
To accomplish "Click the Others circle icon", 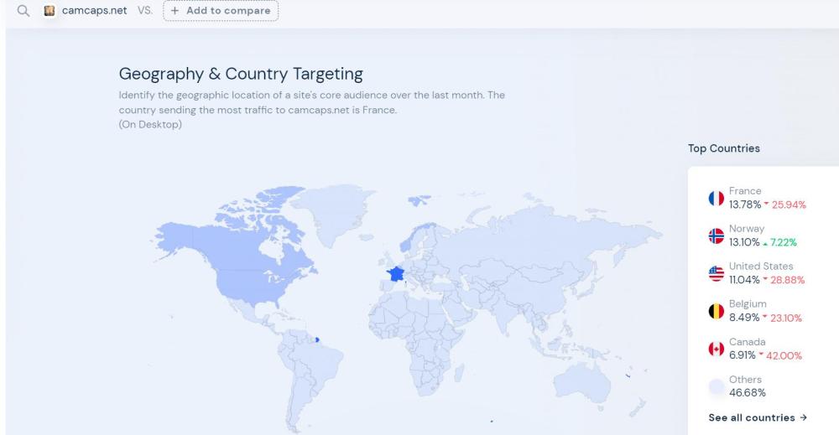I will (716, 386).
